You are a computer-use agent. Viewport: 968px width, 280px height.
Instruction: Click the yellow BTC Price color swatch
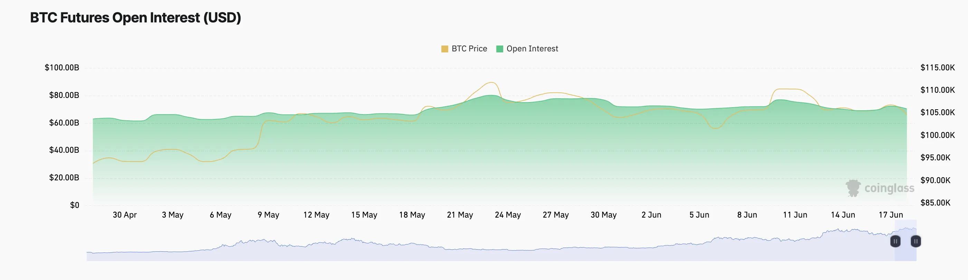(x=445, y=49)
